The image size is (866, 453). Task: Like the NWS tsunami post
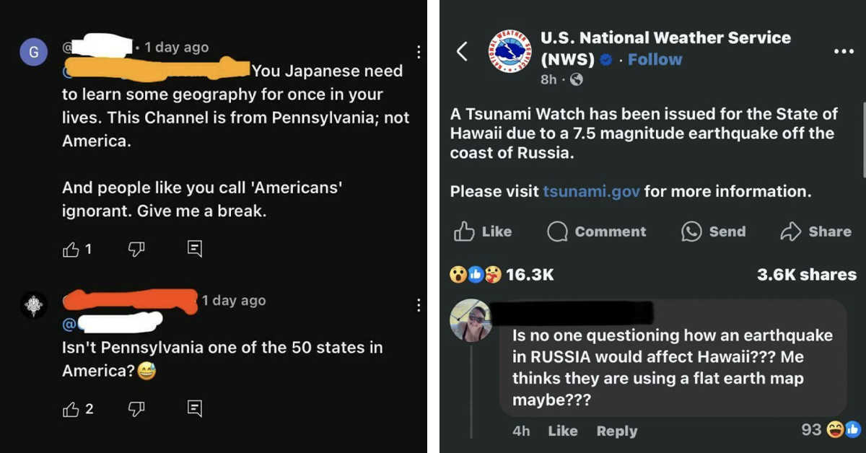482,232
